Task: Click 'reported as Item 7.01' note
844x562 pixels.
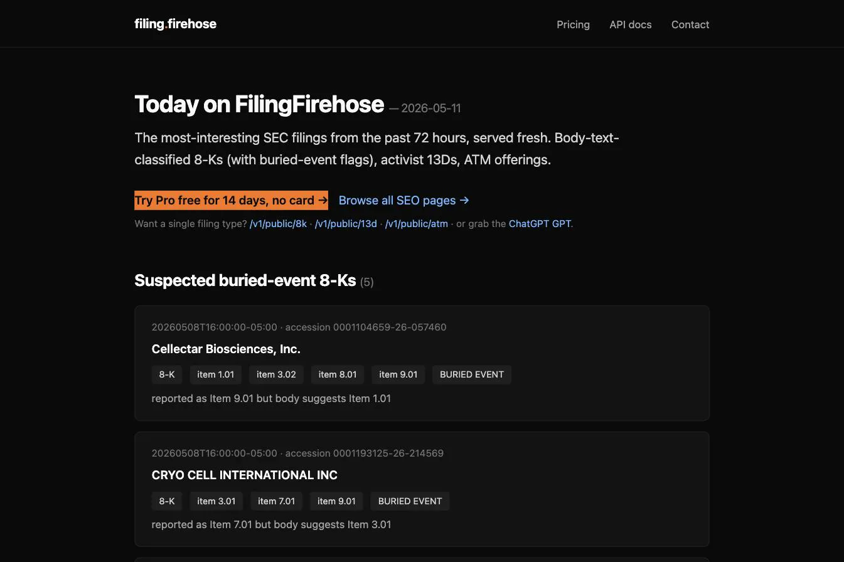Action: 271,524
